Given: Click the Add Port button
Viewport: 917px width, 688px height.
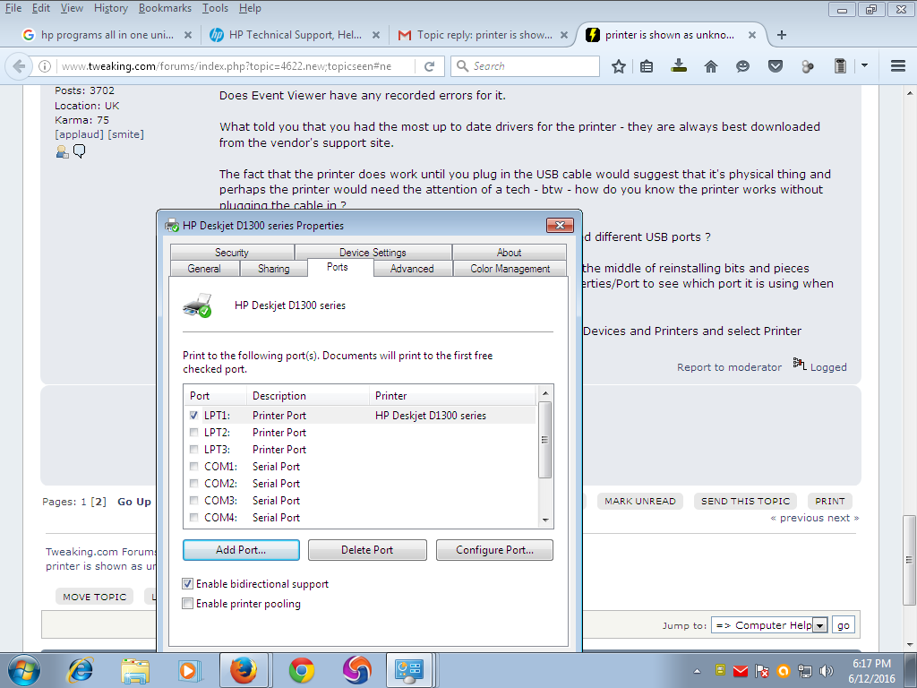Looking at the screenshot, I should [x=241, y=550].
